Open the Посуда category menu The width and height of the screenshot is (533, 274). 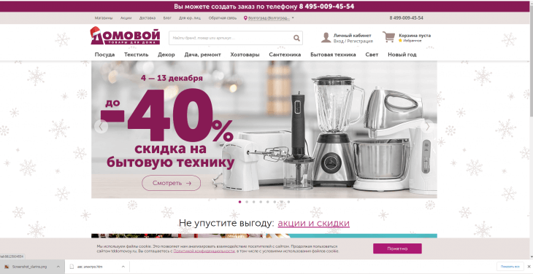click(x=104, y=55)
